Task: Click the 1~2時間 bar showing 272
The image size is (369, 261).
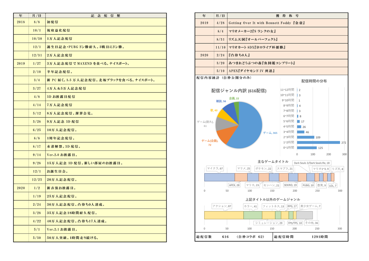Action: click(319, 143)
